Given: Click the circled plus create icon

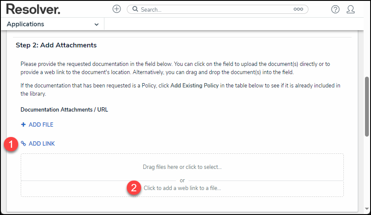Looking at the screenshot, I should point(116,9).
